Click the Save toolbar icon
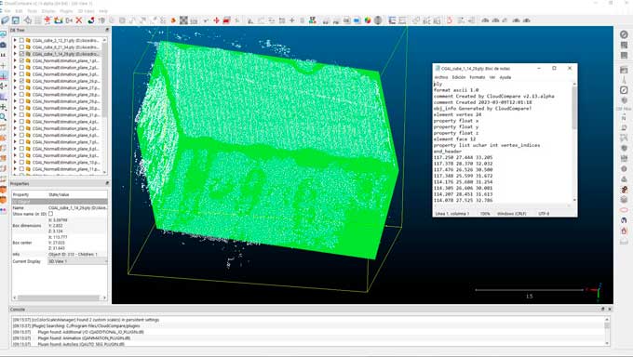The image size is (633, 357). 15,20
